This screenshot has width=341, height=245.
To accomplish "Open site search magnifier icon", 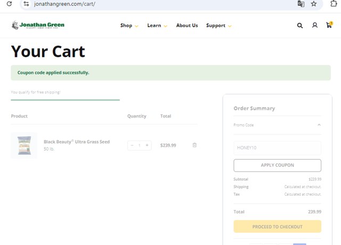I will (300, 26).
